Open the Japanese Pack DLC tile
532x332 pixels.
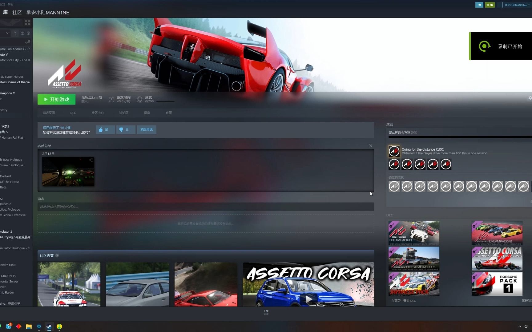click(x=414, y=284)
